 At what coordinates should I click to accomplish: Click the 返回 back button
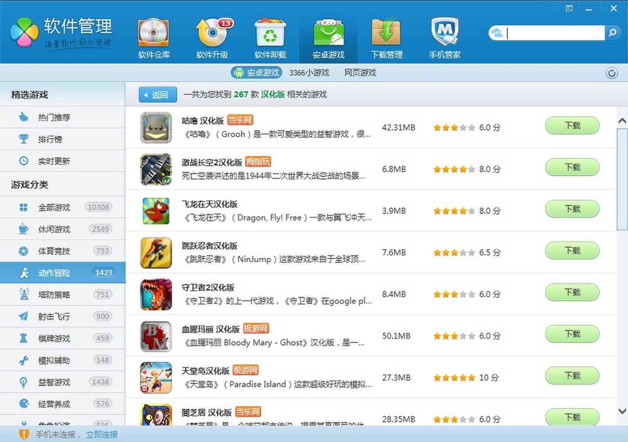coord(158,95)
